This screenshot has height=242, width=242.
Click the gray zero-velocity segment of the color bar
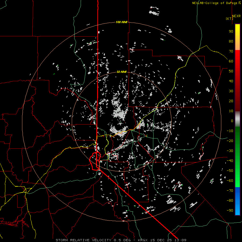[237, 119]
